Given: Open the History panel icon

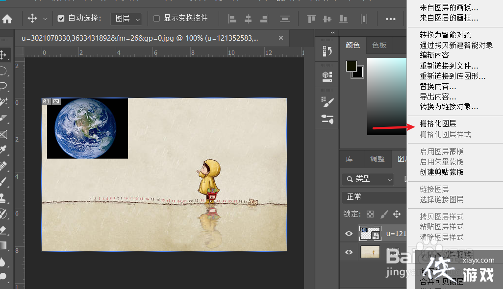Looking at the screenshot, I should (x=327, y=51).
